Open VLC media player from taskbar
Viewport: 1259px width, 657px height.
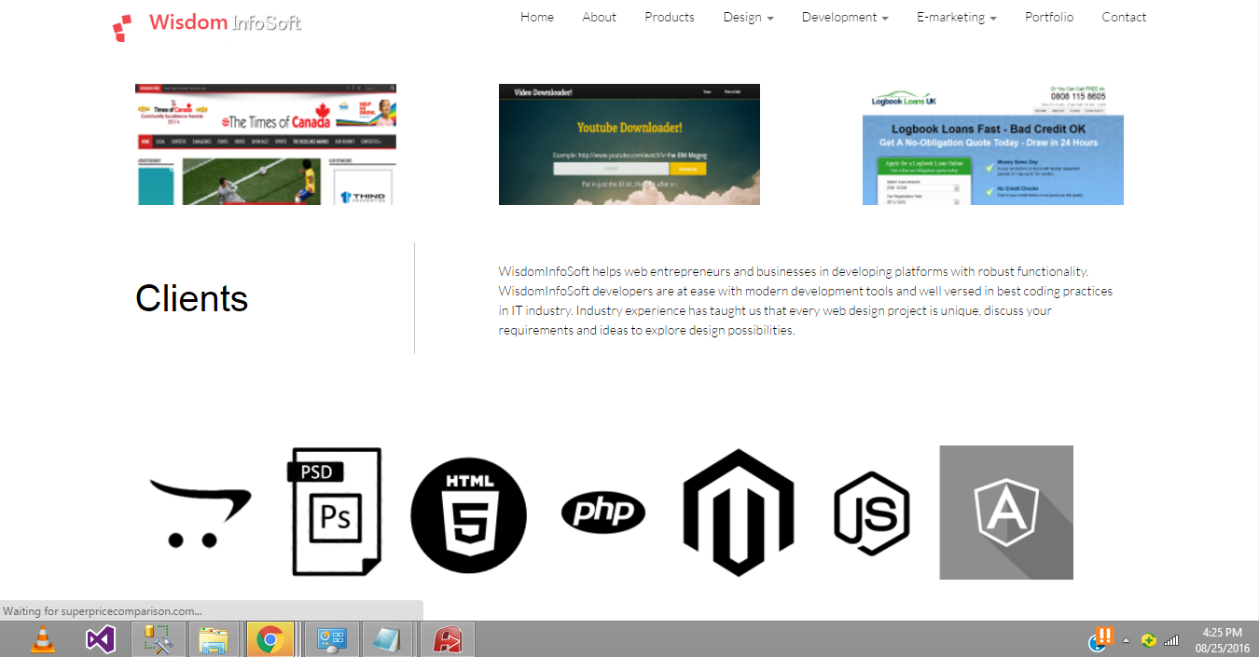[x=43, y=639]
